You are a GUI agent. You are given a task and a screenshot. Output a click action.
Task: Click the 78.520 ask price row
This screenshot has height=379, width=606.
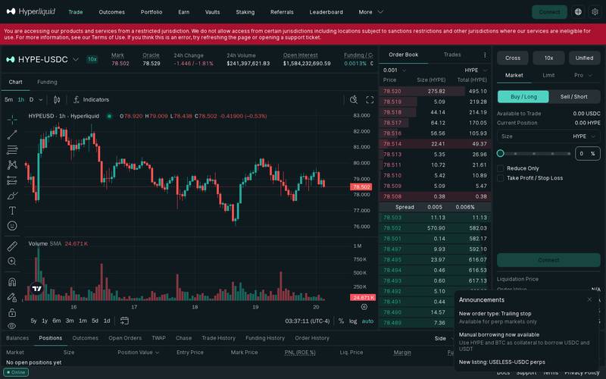click(x=435, y=91)
